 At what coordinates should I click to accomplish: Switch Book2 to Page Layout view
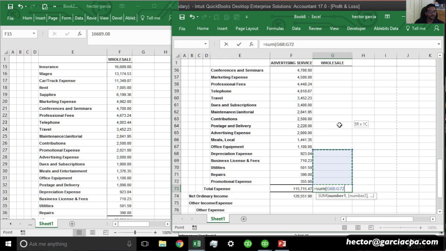[x=92, y=233]
